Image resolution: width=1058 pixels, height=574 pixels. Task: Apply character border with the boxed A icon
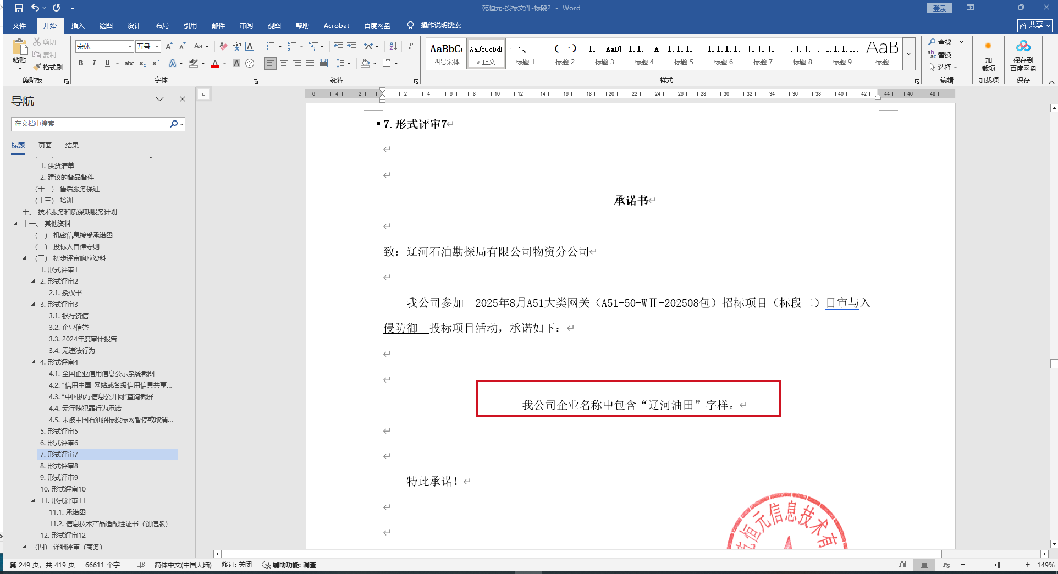pyautogui.click(x=250, y=47)
